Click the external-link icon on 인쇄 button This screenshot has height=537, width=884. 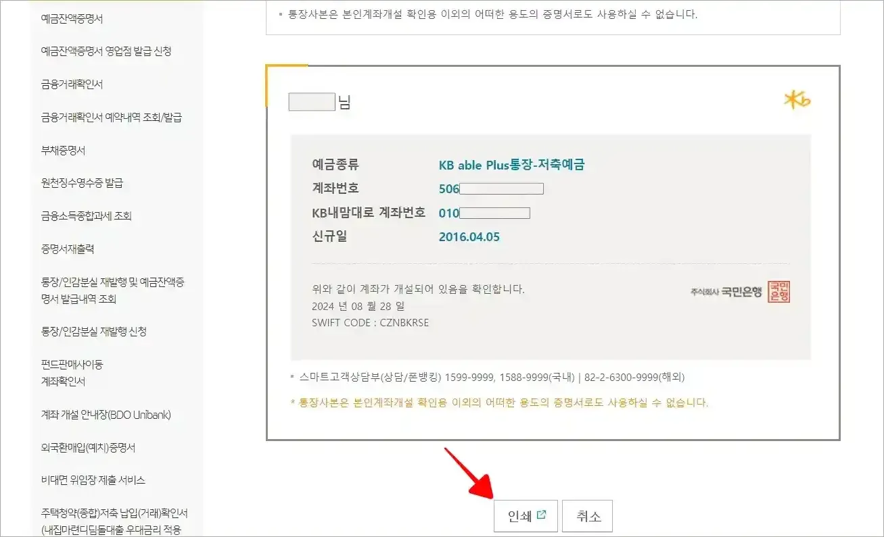click(541, 515)
